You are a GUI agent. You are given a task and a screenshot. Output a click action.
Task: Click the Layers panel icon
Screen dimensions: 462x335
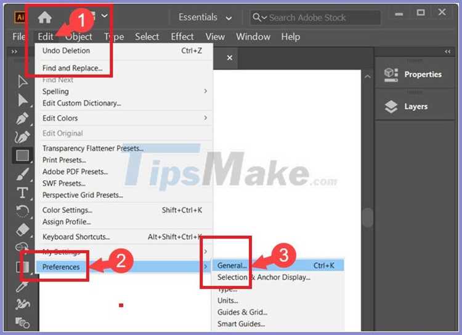click(x=391, y=106)
